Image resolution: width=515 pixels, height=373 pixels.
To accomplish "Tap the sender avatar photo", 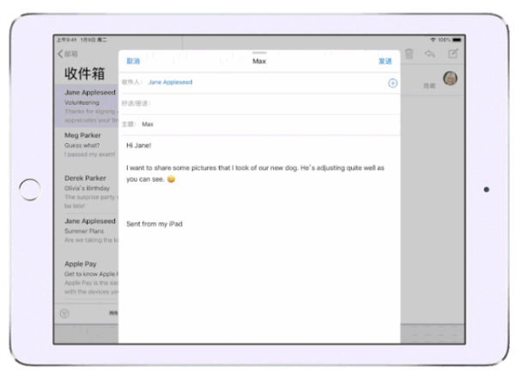I will [x=450, y=79].
